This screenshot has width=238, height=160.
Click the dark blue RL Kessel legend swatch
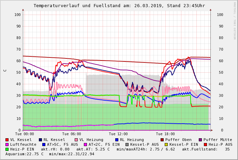pyautogui.click(x=41, y=140)
